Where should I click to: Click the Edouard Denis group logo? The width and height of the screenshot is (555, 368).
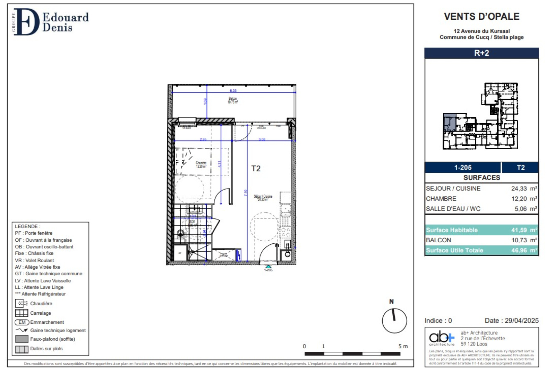[x=50, y=22]
